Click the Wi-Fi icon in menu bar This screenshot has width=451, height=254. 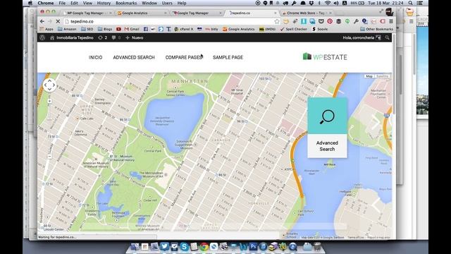click(x=328, y=3)
